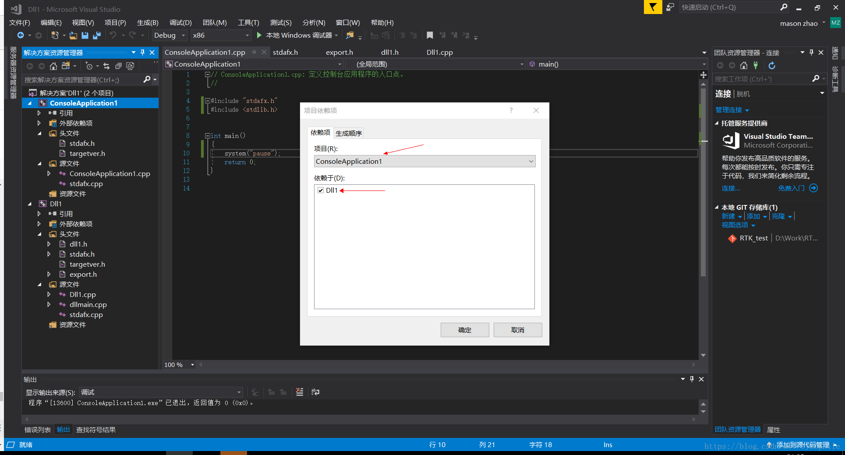
Task: Click the down arrow of the editor scrollbar
Action: coord(703,355)
